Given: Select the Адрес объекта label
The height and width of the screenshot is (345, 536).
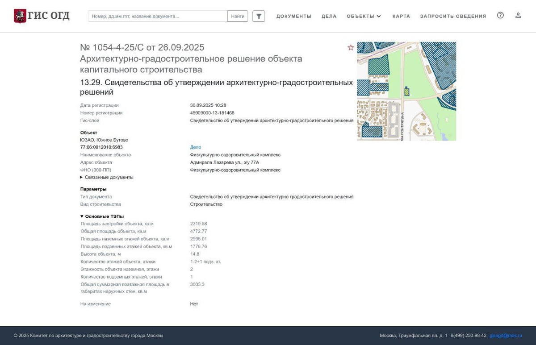Looking at the screenshot, I should pyautogui.click(x=96, y=162).
